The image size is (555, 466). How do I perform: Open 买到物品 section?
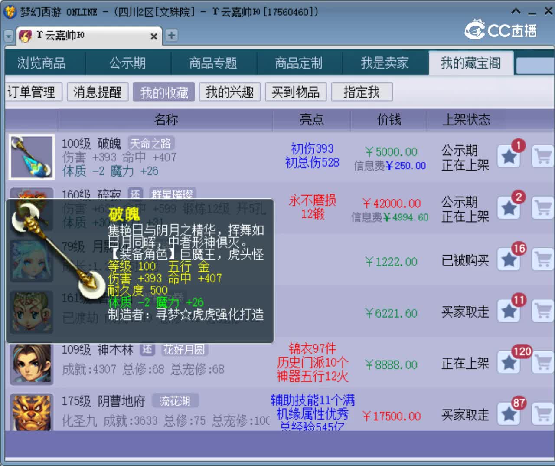click(296, 92)
